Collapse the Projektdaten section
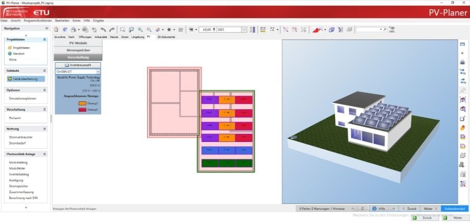This screenshot has height=223, width=470. coord(44,39)
